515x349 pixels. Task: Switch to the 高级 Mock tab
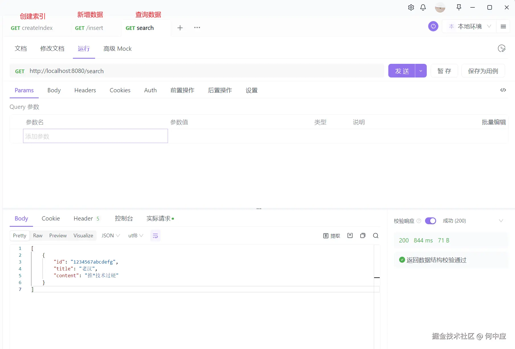pos(117,48)
